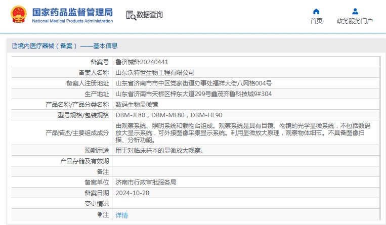The width and height of the screenshot is (386, 225).
Task: Go to the 数据查询 page title
Action: click(x=150, y=15)
